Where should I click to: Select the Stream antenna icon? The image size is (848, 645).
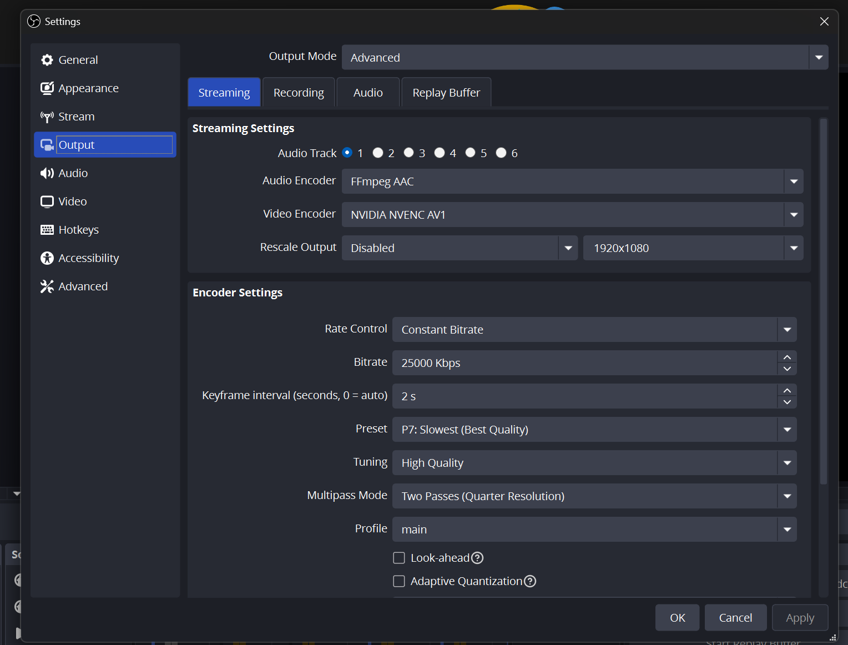(47, 117)
